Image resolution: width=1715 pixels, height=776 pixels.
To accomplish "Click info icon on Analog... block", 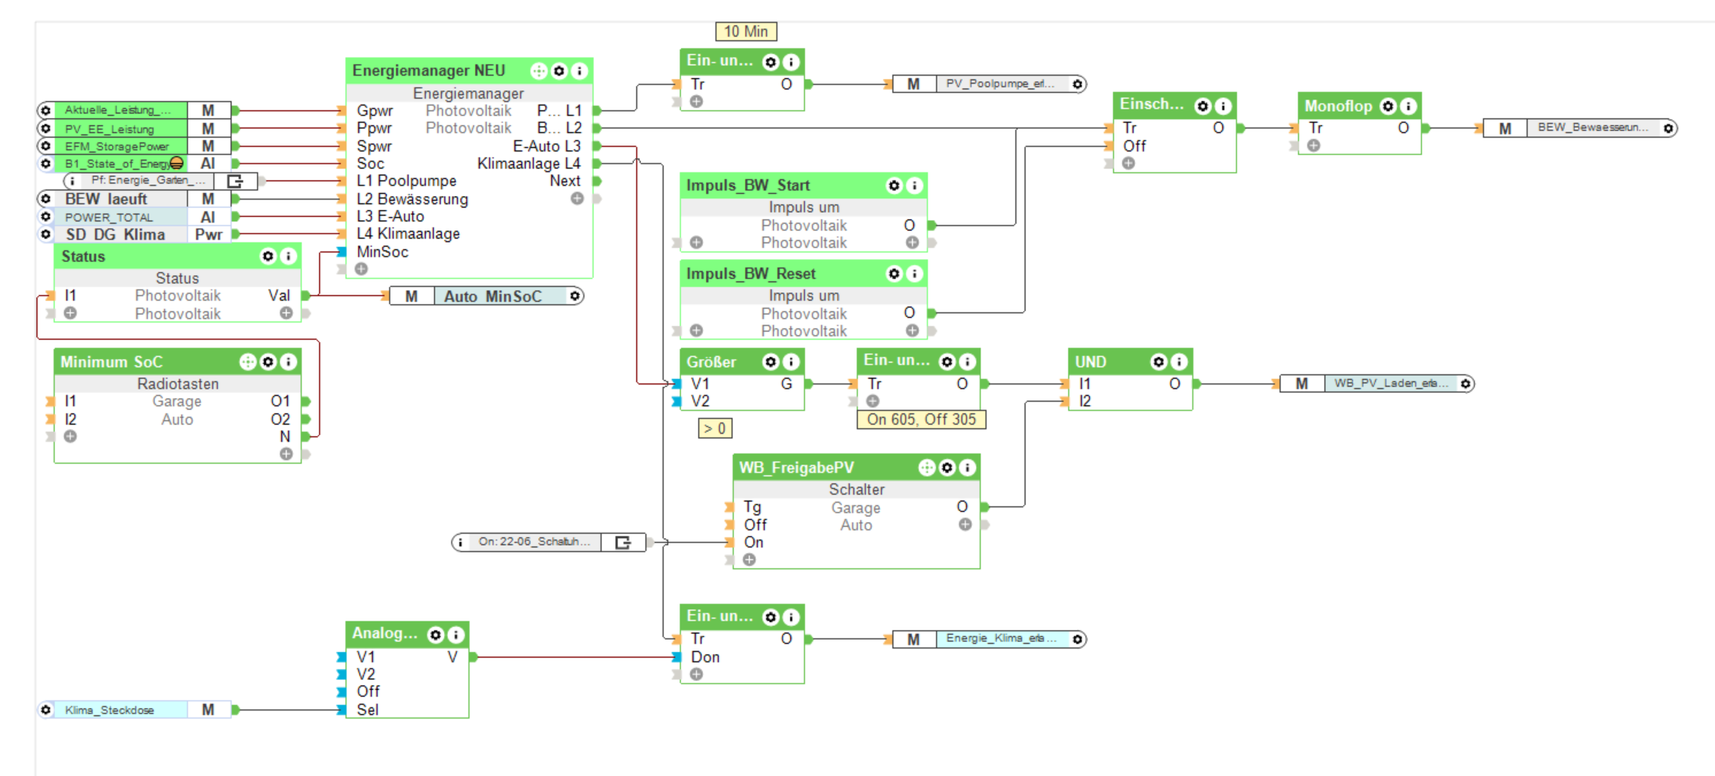I will point(457,634).
